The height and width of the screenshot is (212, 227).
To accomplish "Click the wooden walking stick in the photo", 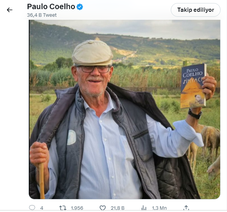I will click(42, 181).
